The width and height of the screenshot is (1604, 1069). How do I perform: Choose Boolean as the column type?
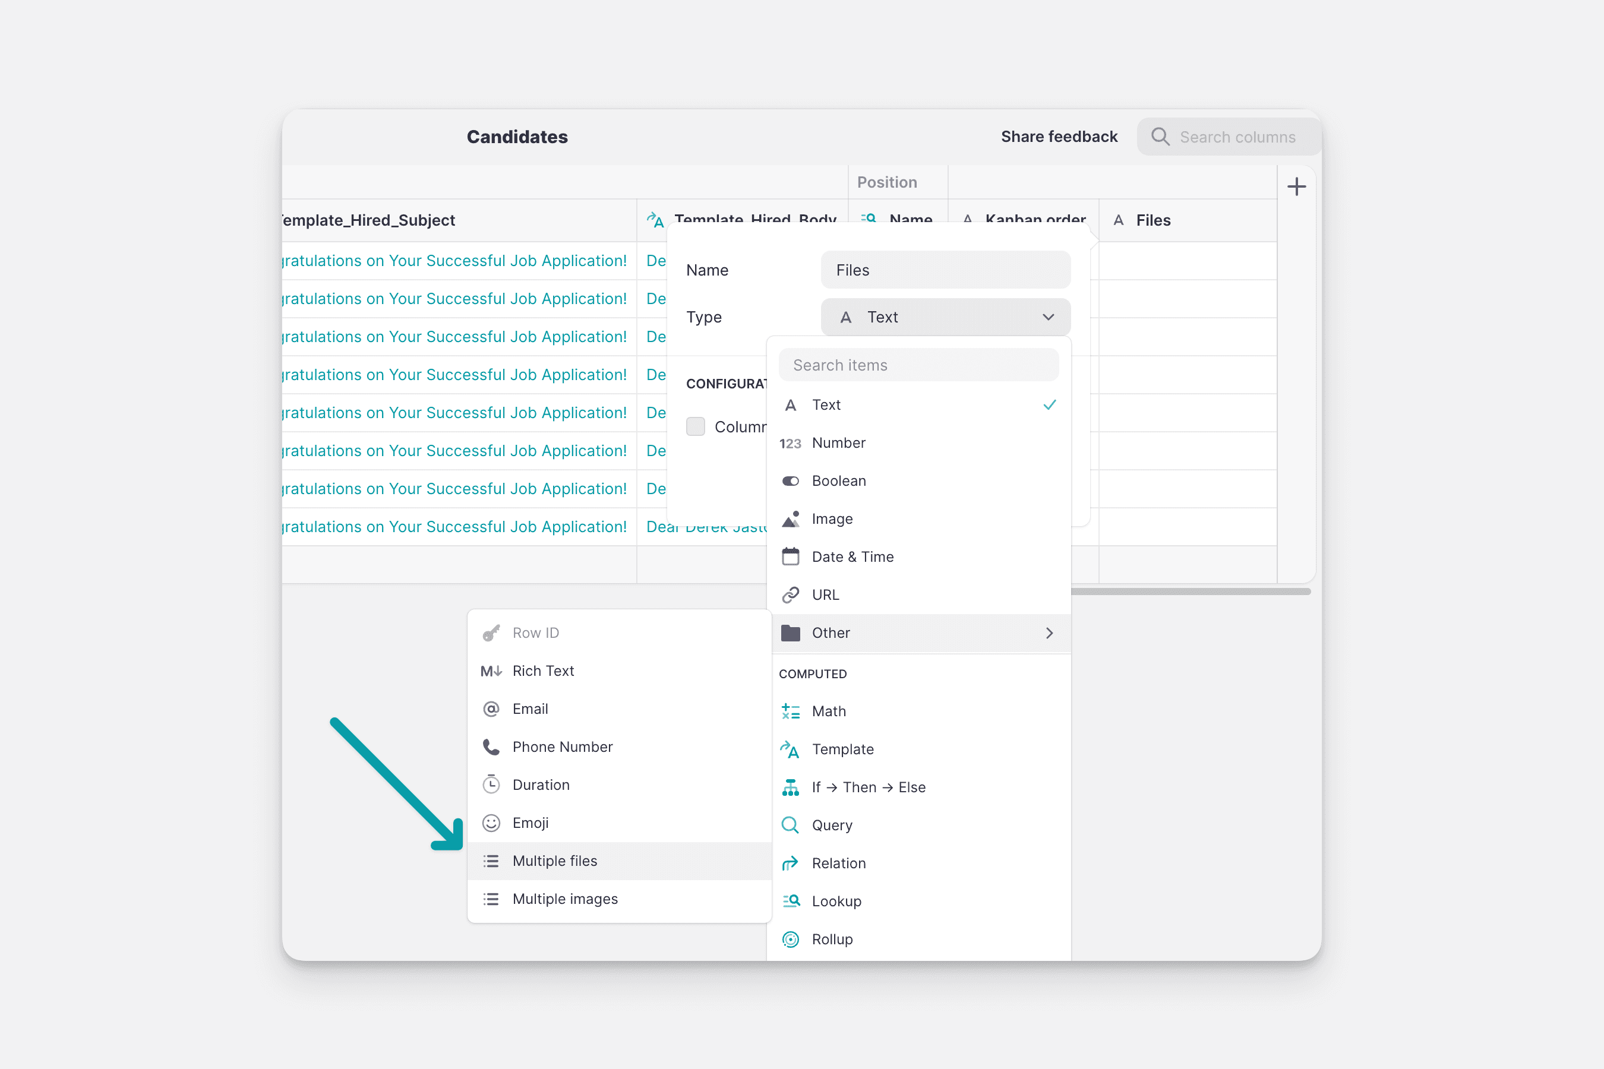pyautogui.click(x=918, y=481)
